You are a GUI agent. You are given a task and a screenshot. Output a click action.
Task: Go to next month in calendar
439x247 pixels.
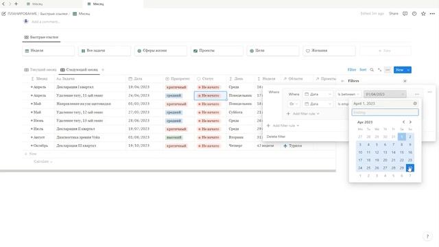click(x=410, y=122)
